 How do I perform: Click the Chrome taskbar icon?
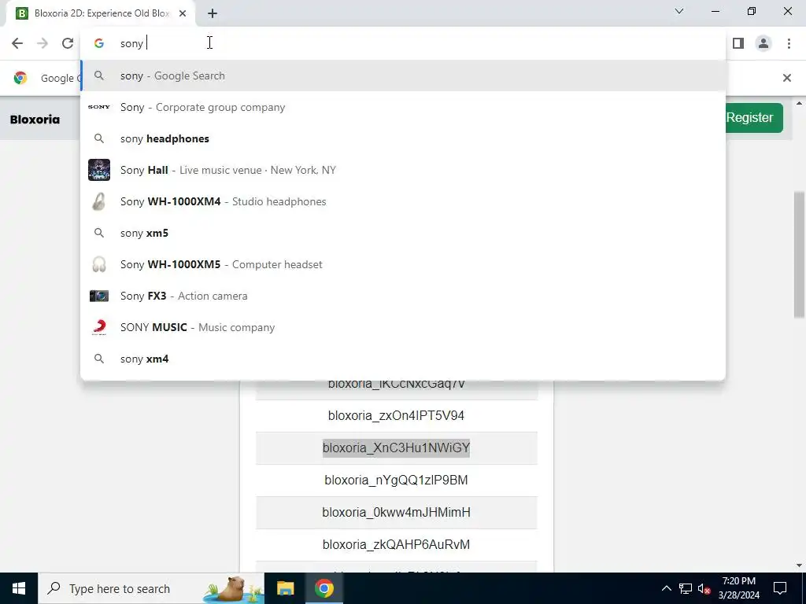tap(324, 588)
